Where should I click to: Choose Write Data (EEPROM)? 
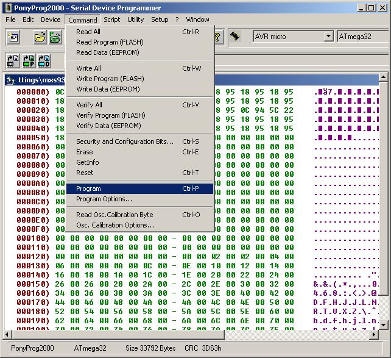(x=139, y=89)
